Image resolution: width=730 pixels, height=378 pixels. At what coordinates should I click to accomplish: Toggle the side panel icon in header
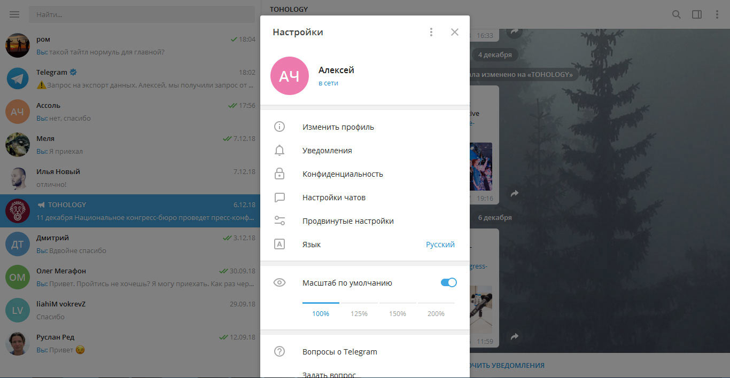697,14
